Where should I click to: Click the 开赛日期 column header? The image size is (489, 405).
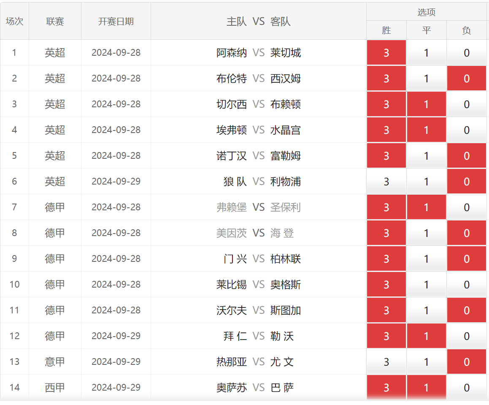pyautogui.click(x=116, y=21)
